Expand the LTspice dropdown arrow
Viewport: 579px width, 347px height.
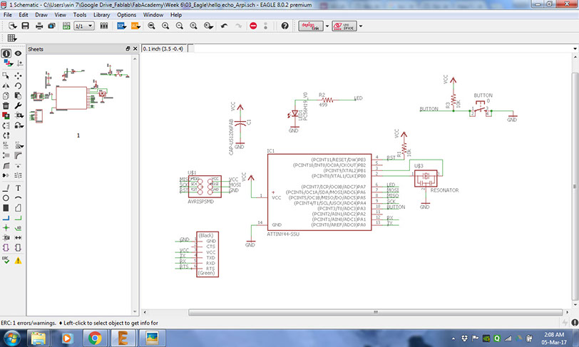pos(361,26)
